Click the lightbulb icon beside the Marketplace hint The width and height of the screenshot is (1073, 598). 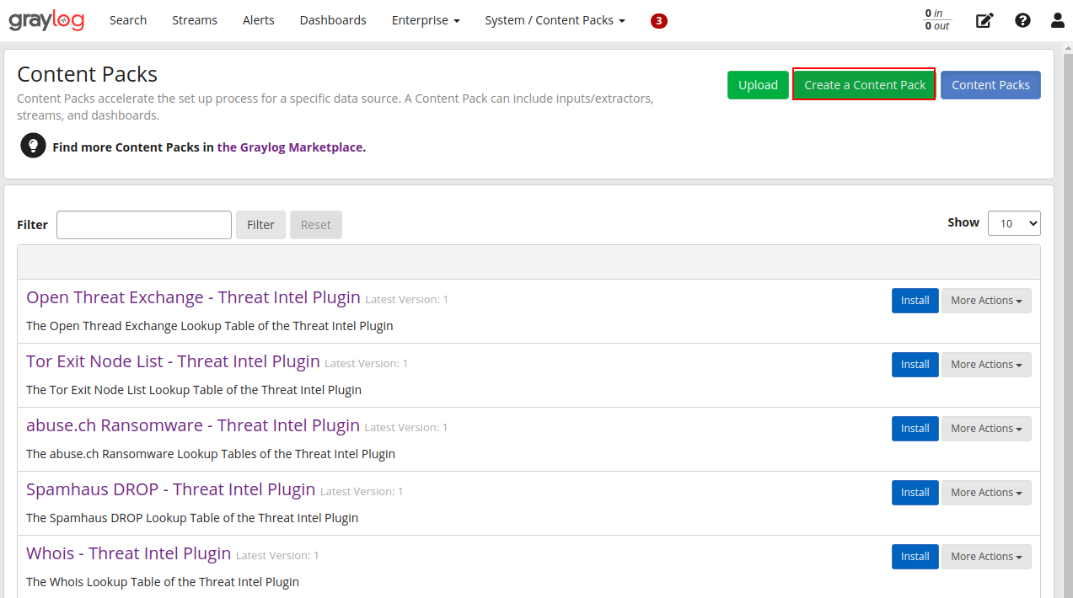[x=33, y=146]
